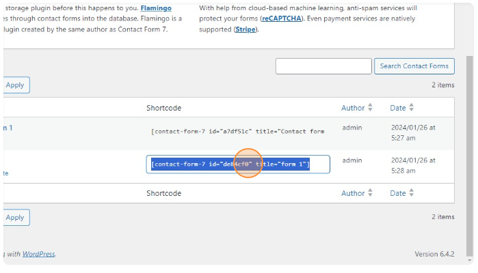
Task: Open the first form's title link
Action: point(8,128)
